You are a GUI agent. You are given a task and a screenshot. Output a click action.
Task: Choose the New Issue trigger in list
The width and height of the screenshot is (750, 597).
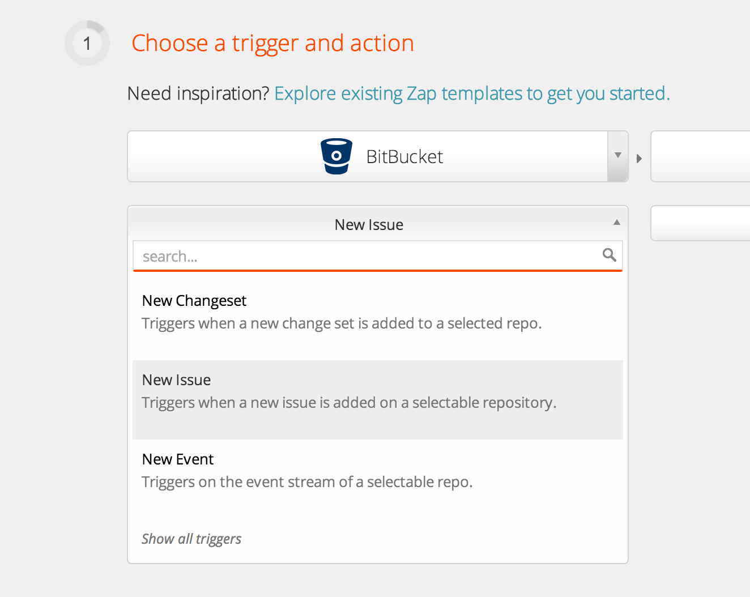coord(378,400)
